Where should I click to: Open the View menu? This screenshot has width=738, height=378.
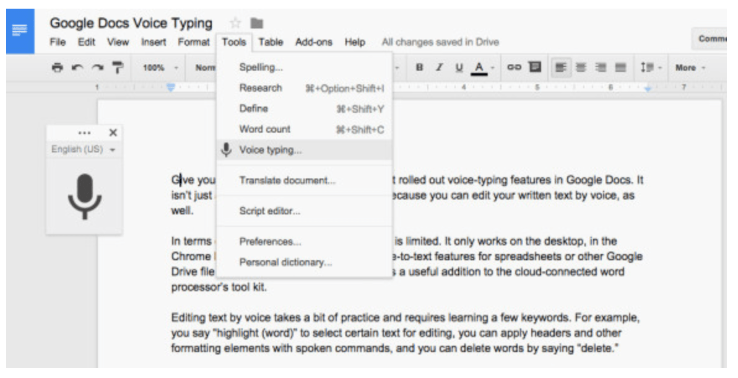[x=118, y=42]
